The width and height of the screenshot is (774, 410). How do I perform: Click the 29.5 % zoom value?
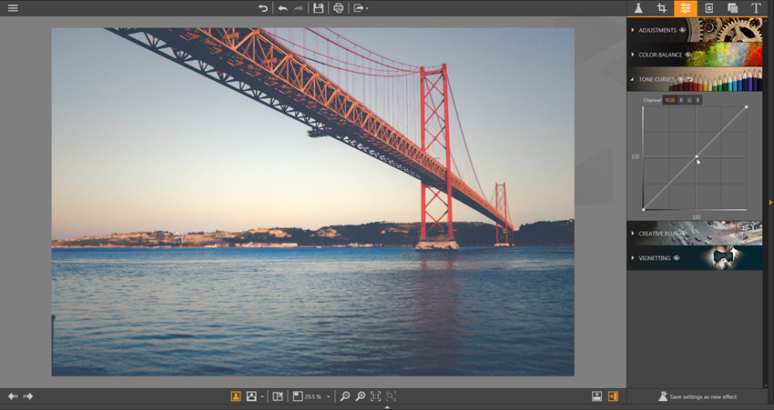coord(313,396)
